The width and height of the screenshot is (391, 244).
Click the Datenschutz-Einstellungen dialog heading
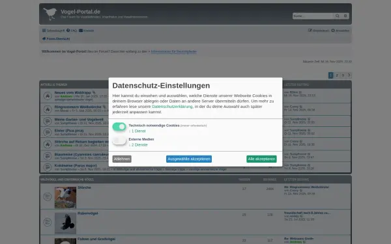click(x=161, y=85)
